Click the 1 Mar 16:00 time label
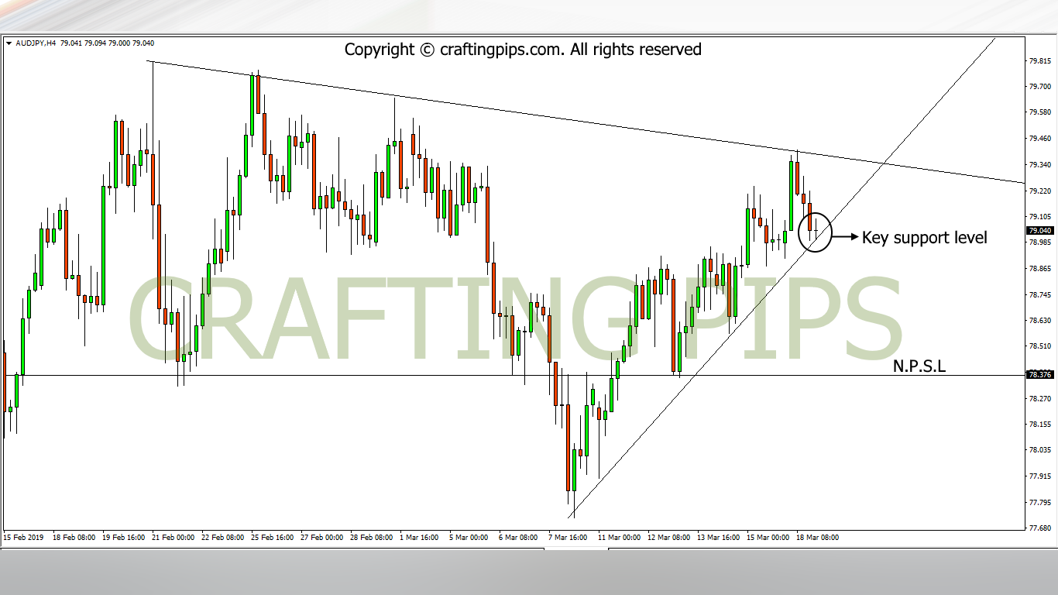This screenshot has height=595, width=1058. pyautogui.click(x=421, y=537)
